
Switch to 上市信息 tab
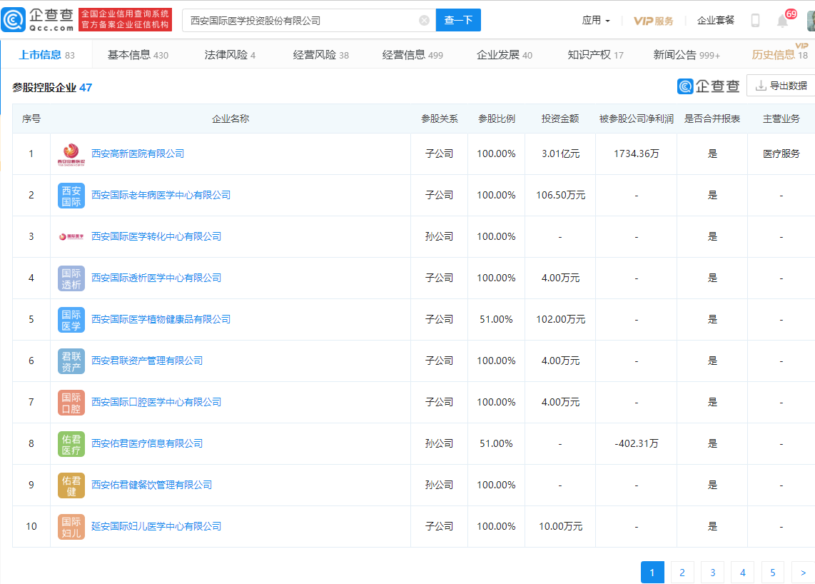(46, 54)
